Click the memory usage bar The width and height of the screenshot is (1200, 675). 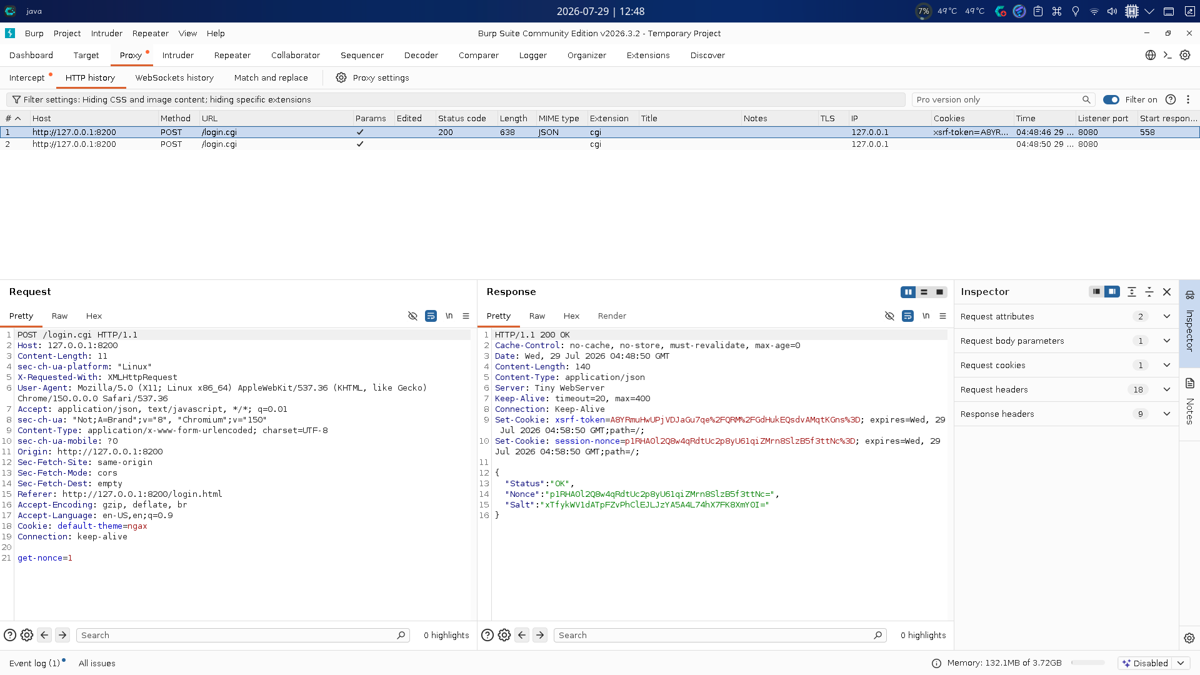tap(1088, 663)
